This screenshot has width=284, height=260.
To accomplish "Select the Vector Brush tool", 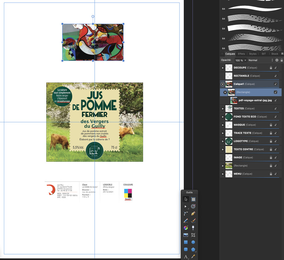I will (193, 221).
